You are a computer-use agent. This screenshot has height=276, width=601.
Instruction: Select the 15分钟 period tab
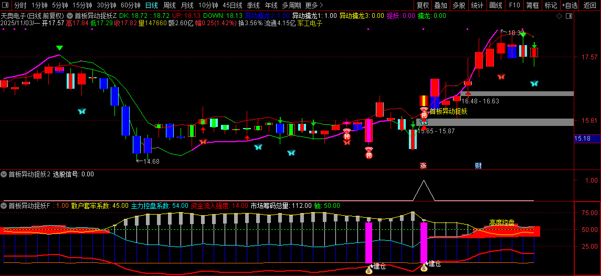(x=82, y=5)
